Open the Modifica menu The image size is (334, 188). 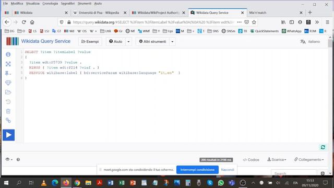click(17, 4)
